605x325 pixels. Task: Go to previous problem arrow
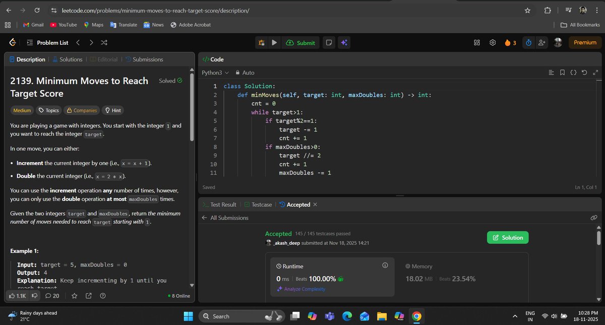pyautogui.click(x=78, y=43)
